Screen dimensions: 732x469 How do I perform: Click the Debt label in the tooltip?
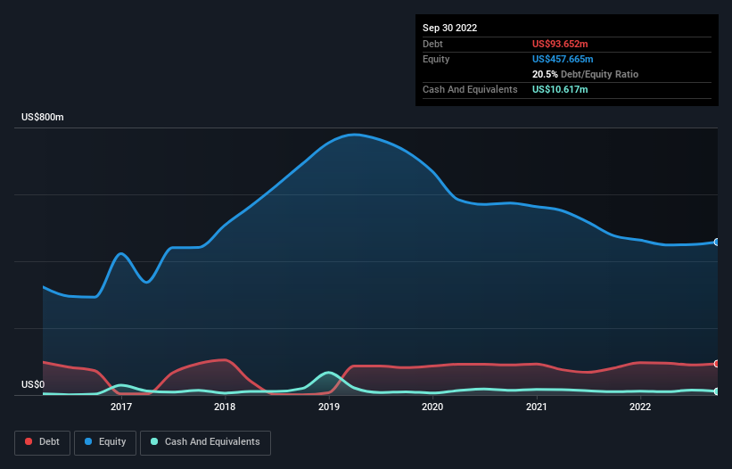tap(432, 44)
